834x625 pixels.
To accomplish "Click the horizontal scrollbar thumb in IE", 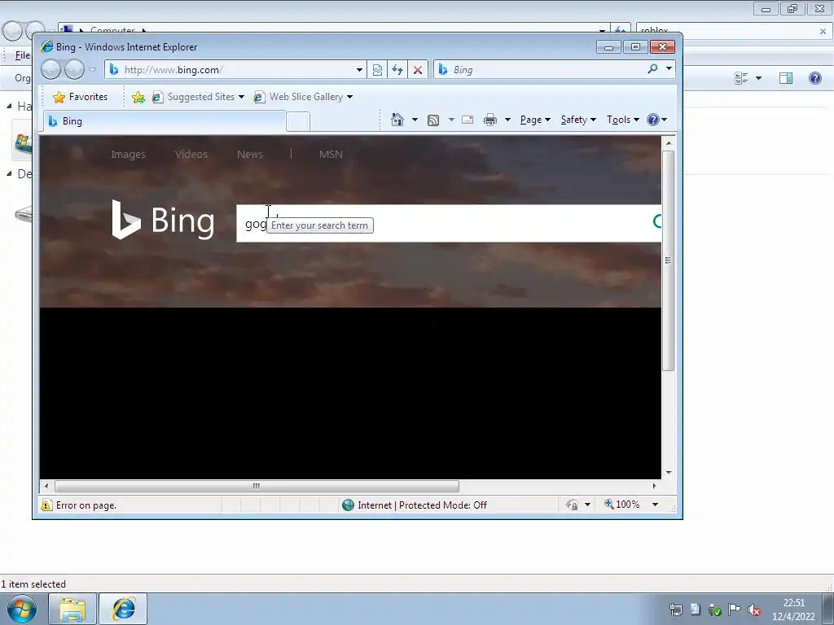I will tap(257, 486).
